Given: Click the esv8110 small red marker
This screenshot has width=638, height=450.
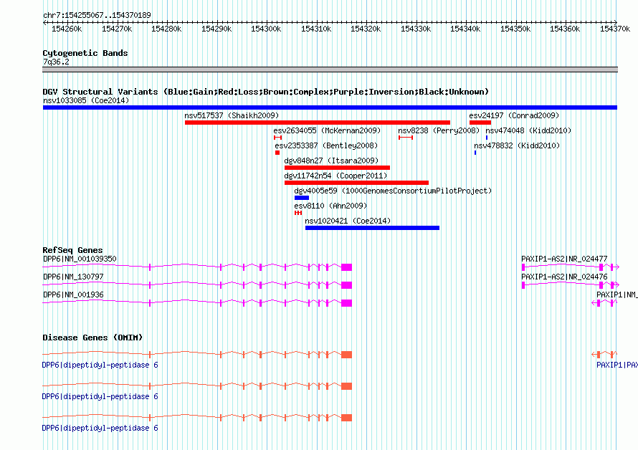Looking at the screenshot, I should click(298, 213).
